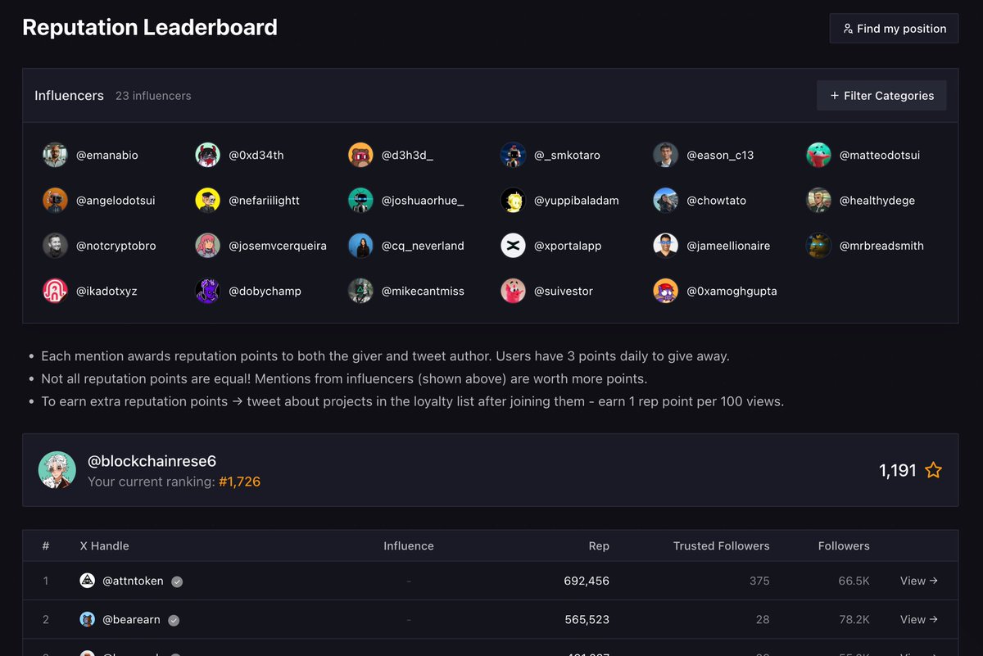
Task: Open the @yuppibaladam yellow avatar
Action: click(x=513, y=200)
